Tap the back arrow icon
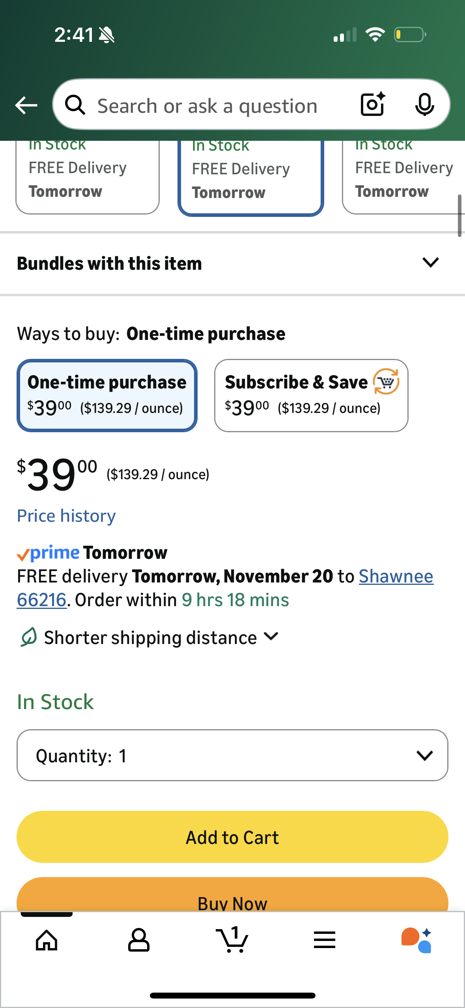465x1008 pixels. point(26,105)
